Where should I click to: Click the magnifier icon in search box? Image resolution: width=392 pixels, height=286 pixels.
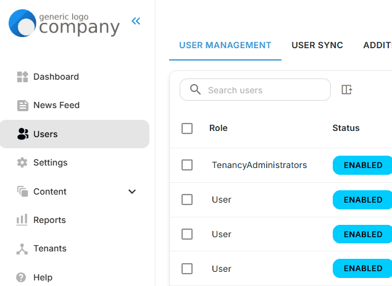coord(195,90)
